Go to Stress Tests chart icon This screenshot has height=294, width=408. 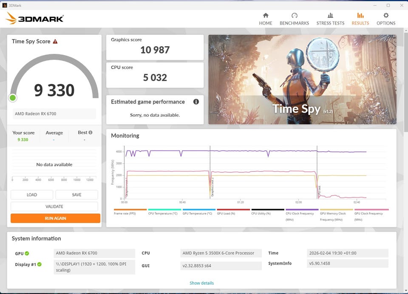pos(330,15)
